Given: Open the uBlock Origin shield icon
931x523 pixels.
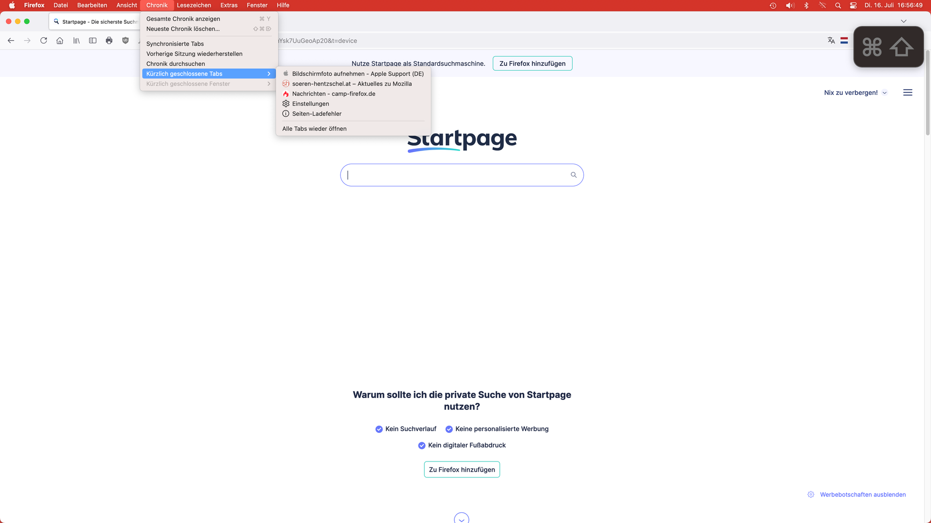Looking at the screenshot, I should pyautogui.click(x=126, y=41).
